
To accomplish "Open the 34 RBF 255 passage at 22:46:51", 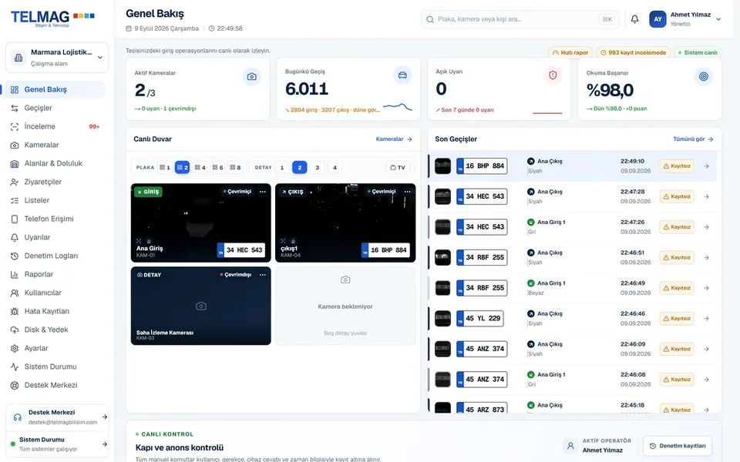I will (572, 257).
